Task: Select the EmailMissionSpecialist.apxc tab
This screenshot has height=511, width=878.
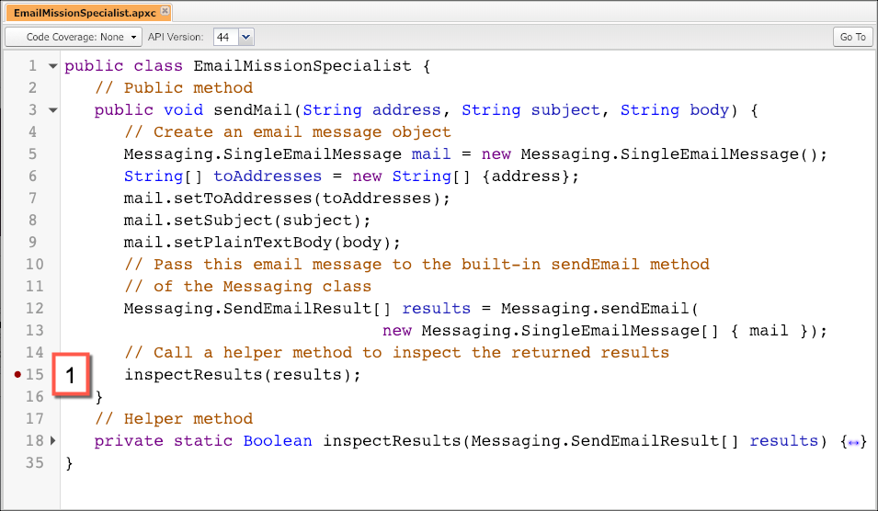Action: (x=89, y=12)
